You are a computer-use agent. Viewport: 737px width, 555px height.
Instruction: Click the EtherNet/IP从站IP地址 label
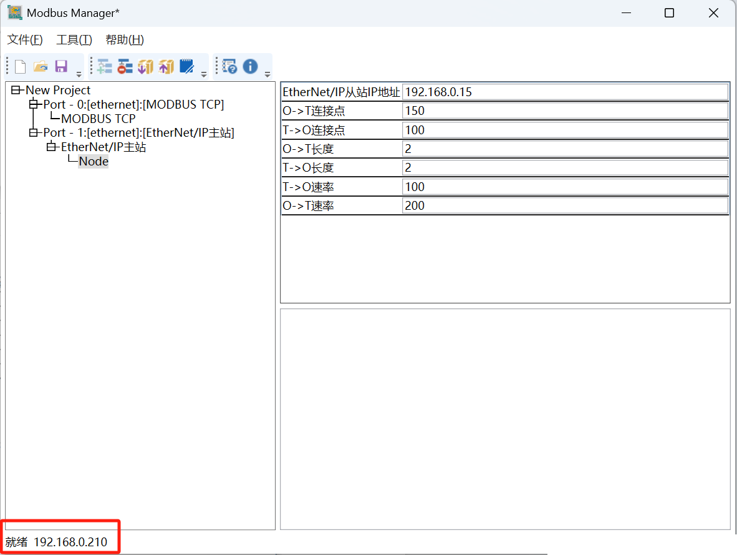pyautogui.click(x=341, y=92)
